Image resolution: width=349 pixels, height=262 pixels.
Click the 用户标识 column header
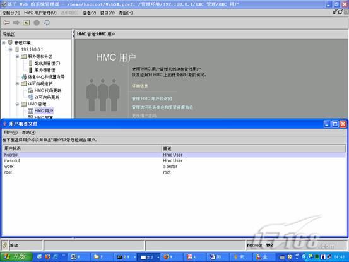82,148
